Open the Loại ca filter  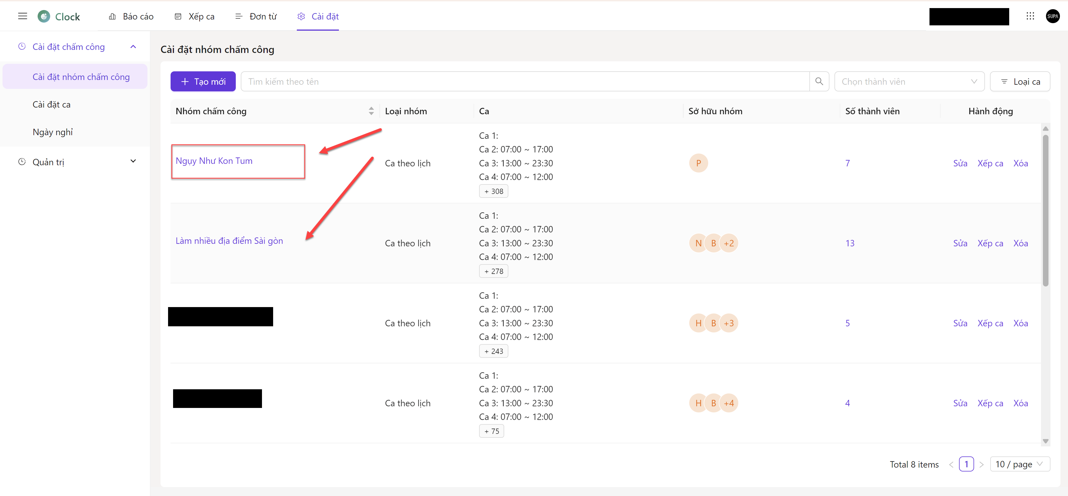(1020, 81)
